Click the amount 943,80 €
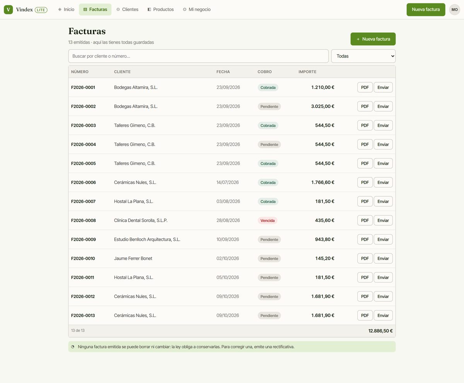The height and width of the screenshot is (383, 464). (x=325, y=239)
